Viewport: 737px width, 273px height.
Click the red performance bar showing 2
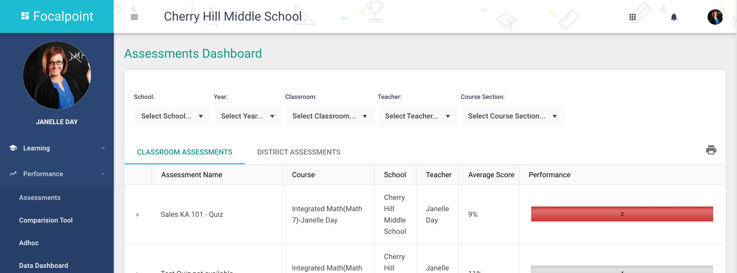point(622,214)
